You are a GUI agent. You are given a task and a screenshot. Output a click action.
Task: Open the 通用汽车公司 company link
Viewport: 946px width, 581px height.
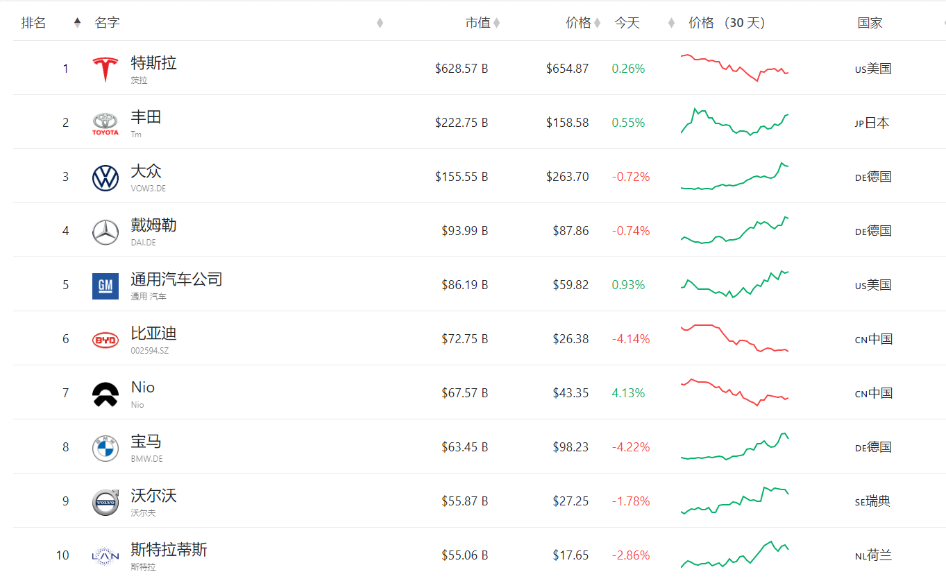tap(176, 279)
